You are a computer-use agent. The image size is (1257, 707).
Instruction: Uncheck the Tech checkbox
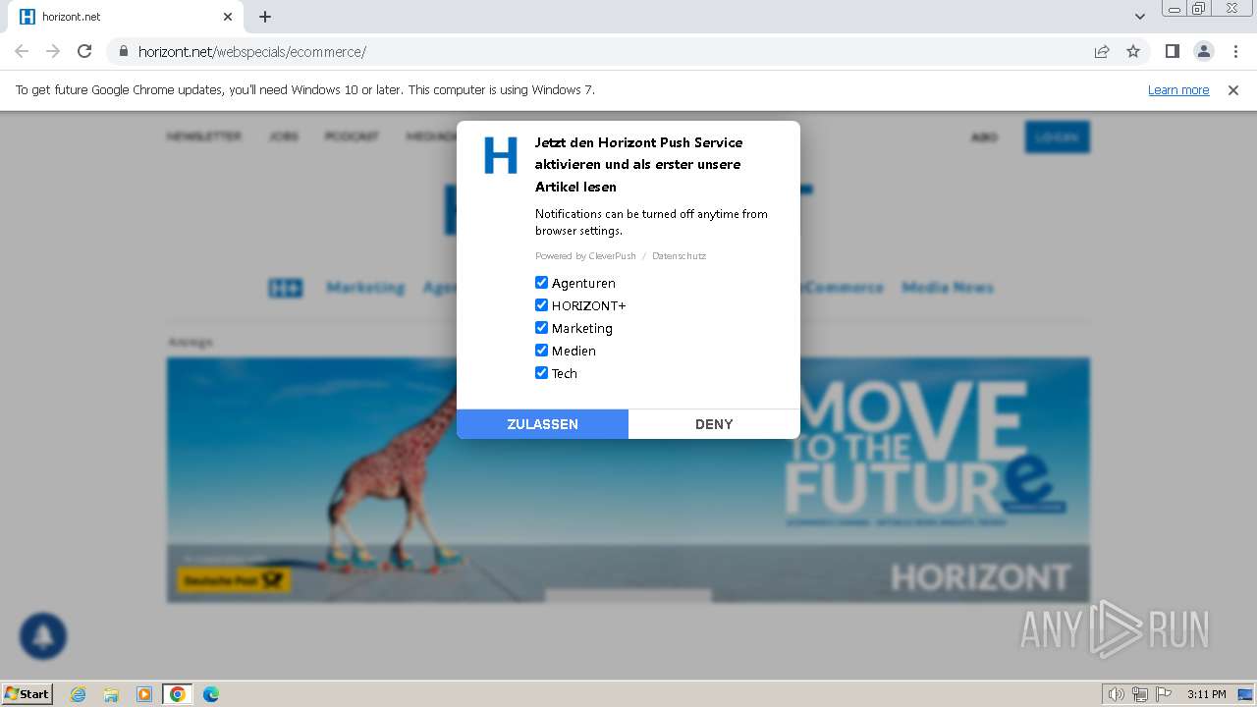pos(541,372)
